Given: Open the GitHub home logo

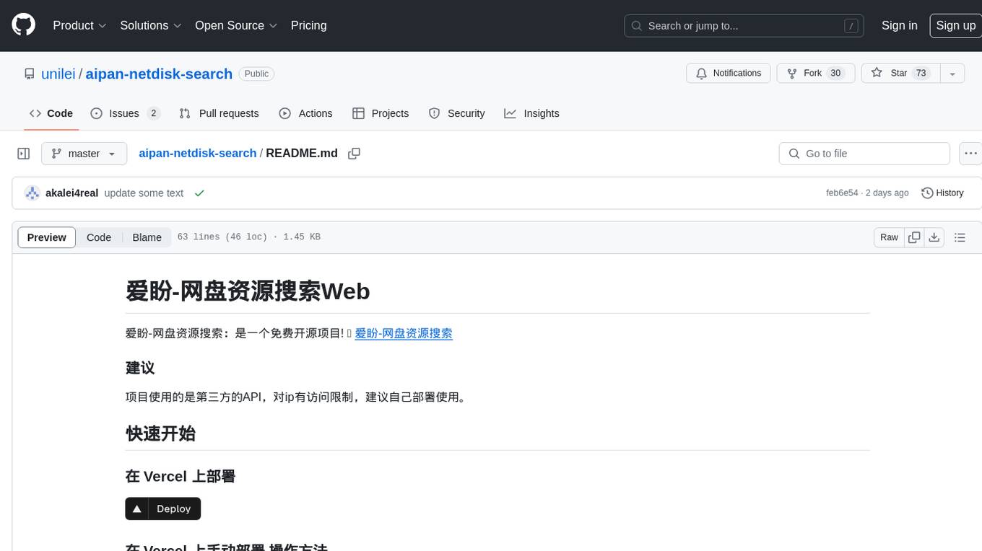Looking at the screenshot, I should [23, 25].
